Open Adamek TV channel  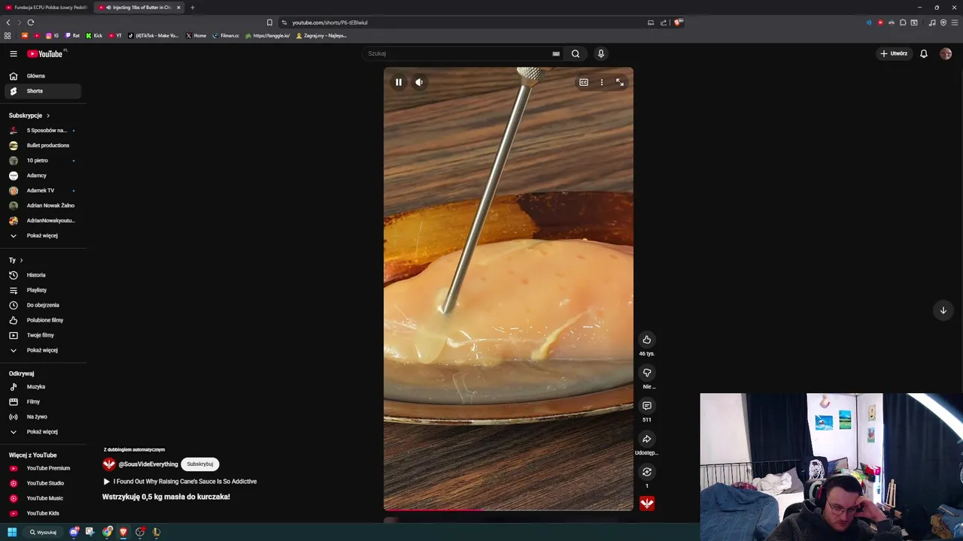click(x=43, y=191)
